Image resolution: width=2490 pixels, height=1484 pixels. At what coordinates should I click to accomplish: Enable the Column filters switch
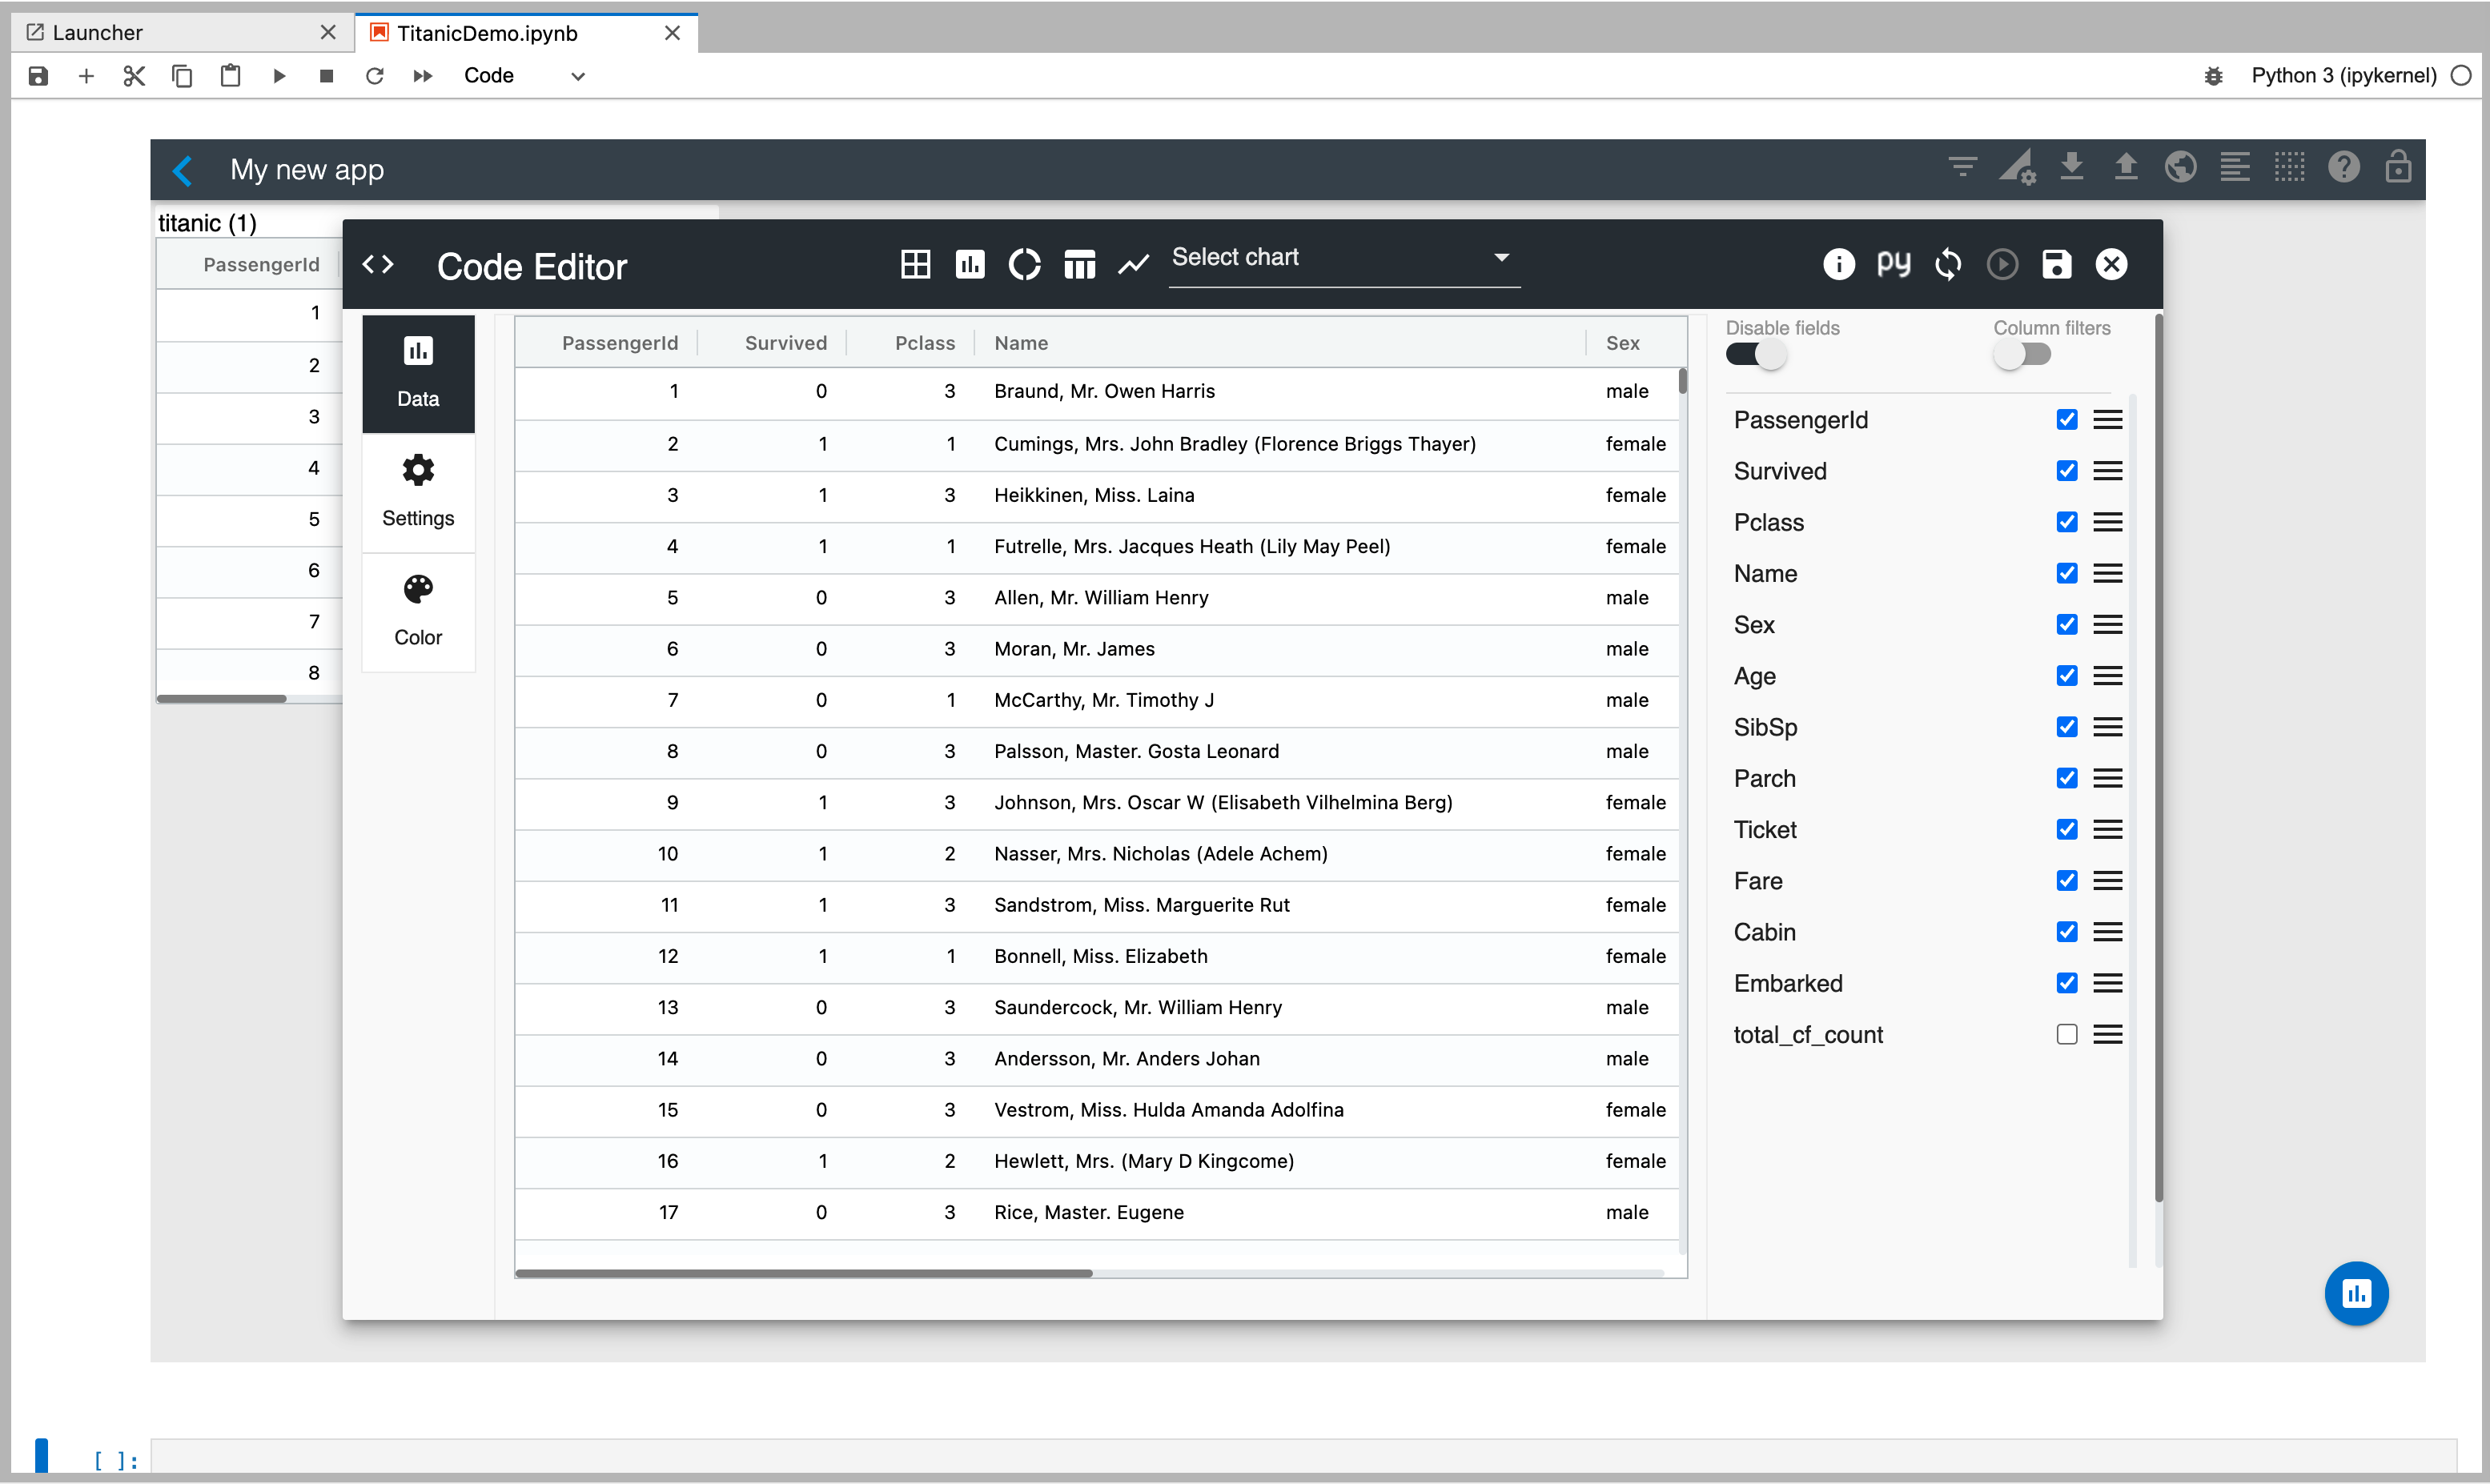tap(2022, 355)
